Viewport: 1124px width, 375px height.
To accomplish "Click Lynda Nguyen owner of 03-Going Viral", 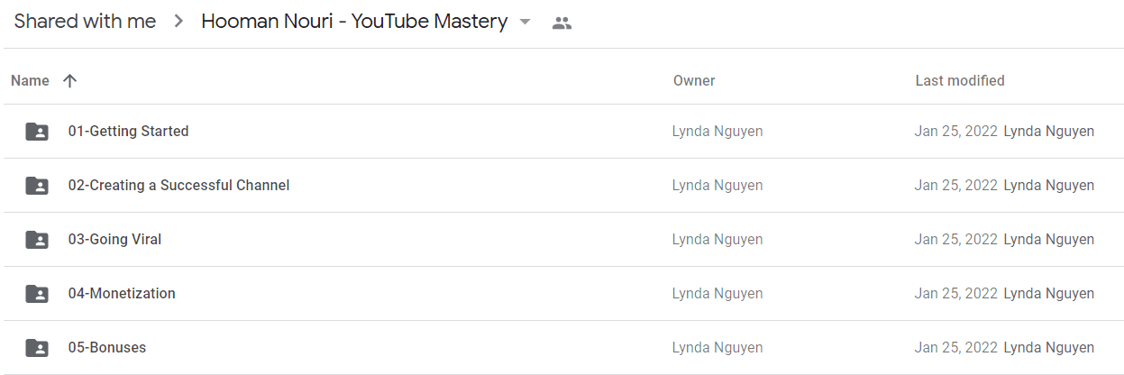I will tap(717, 240).
